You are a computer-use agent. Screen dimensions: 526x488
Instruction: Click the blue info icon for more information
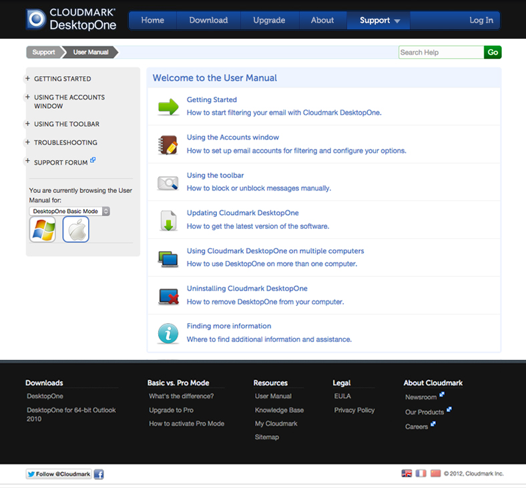(x=168, y=333)
